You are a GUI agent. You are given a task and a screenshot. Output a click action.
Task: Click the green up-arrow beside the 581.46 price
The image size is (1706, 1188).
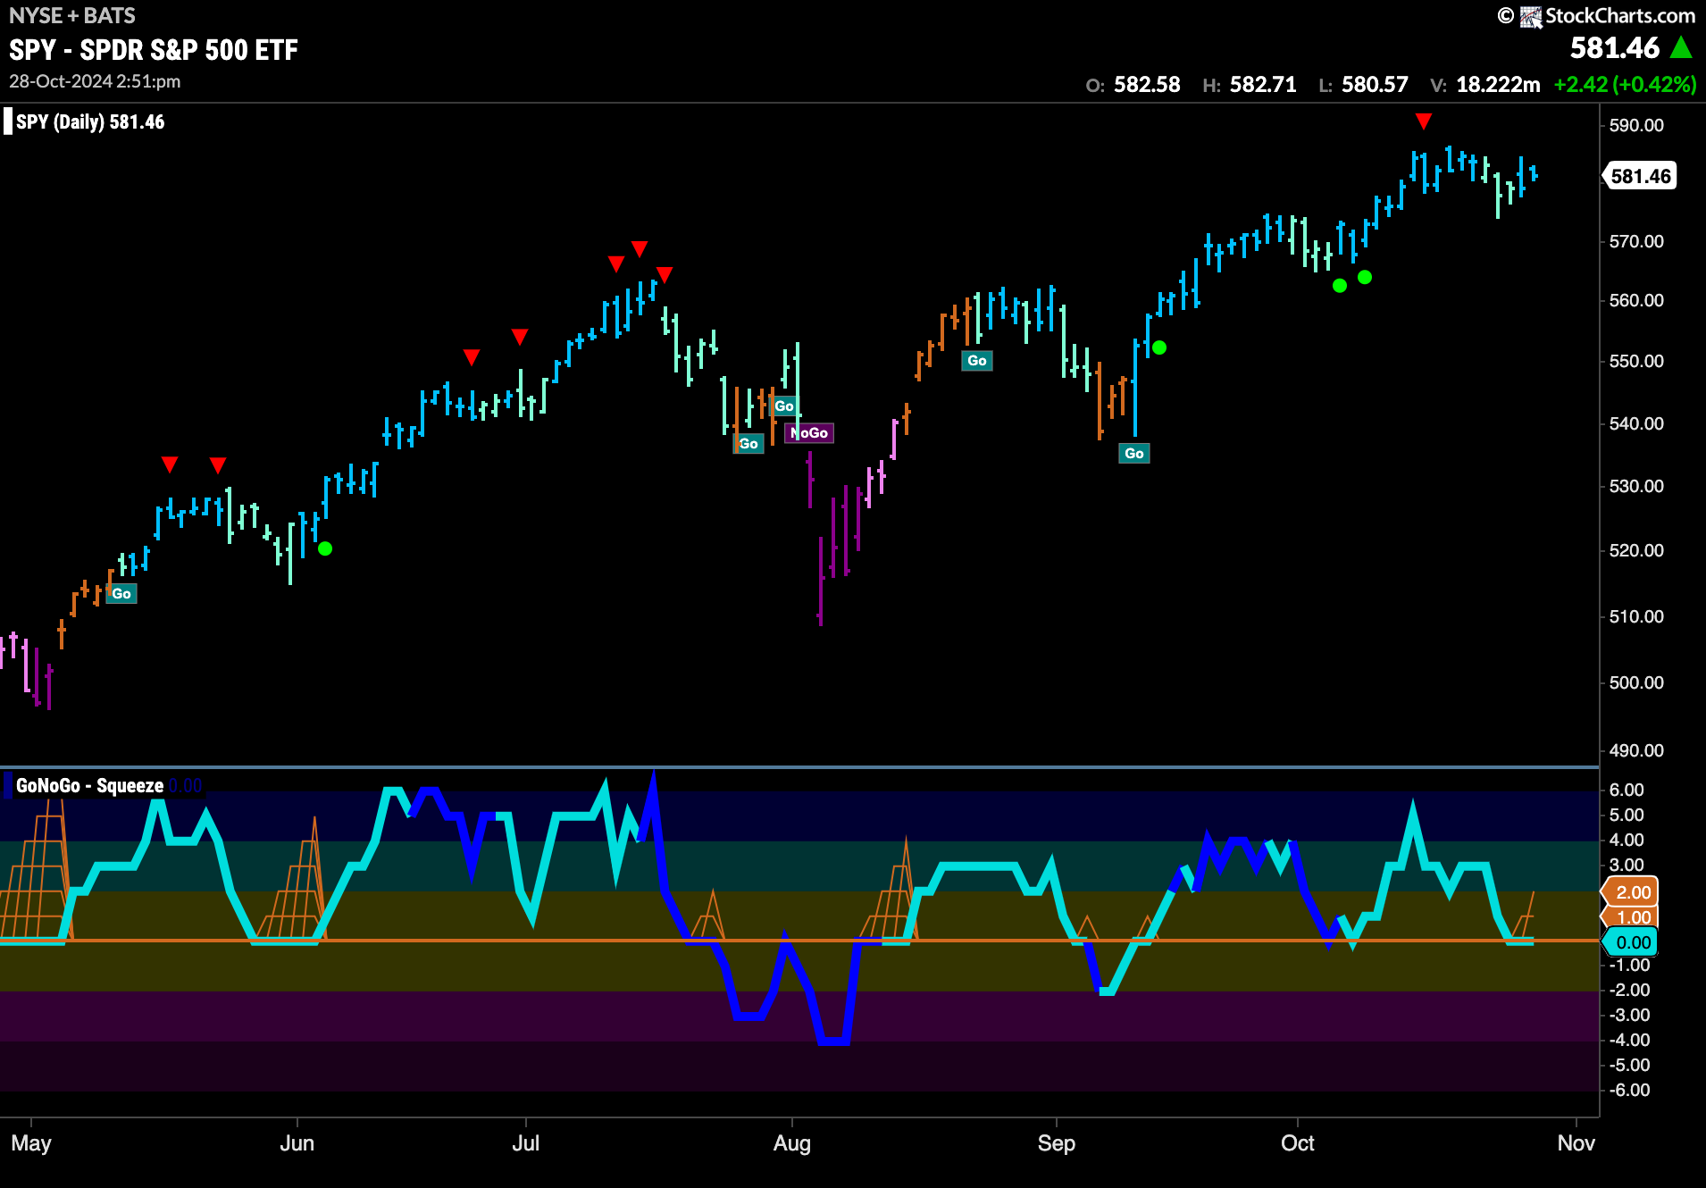(1681, 47)
